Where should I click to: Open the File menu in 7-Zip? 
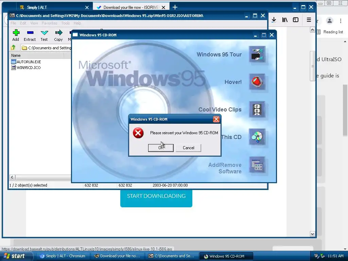pos(13,23)
